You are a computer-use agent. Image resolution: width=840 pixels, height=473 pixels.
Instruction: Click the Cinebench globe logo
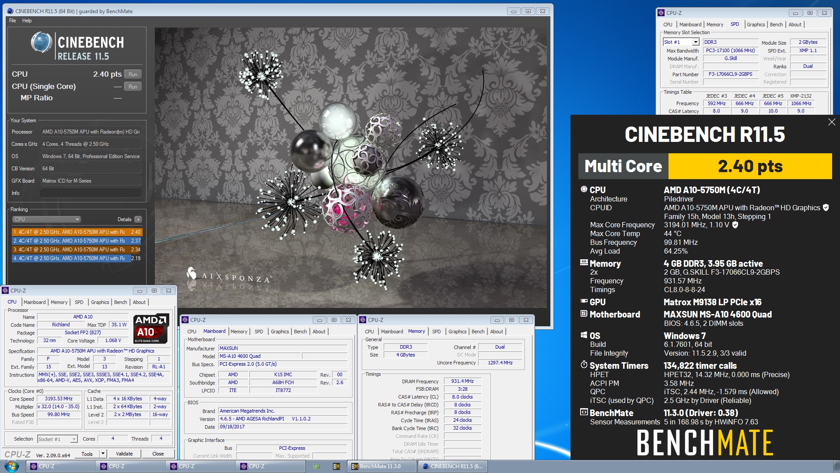42,43
